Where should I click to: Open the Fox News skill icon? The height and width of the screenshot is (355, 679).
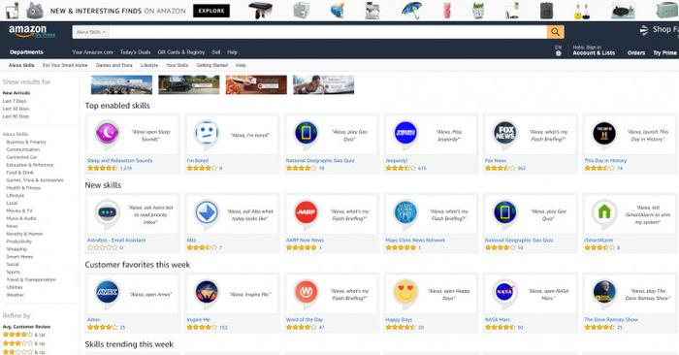(505, 133)
